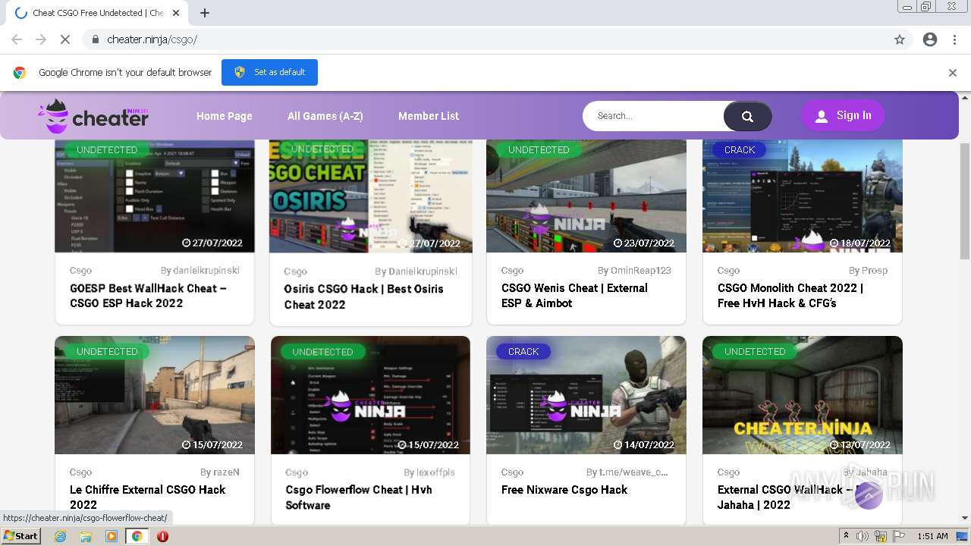Open the red antivirus taskbar icon
Image resolution: width=971 pixels, height=546 pixels.
point(162,536)
